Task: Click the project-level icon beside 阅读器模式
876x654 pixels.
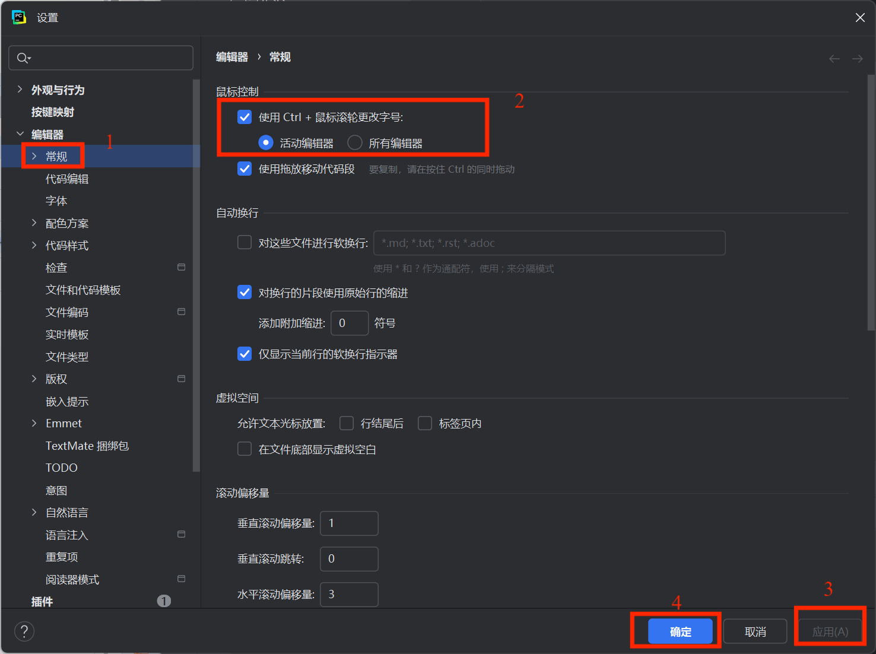Action: coord(182,579)
